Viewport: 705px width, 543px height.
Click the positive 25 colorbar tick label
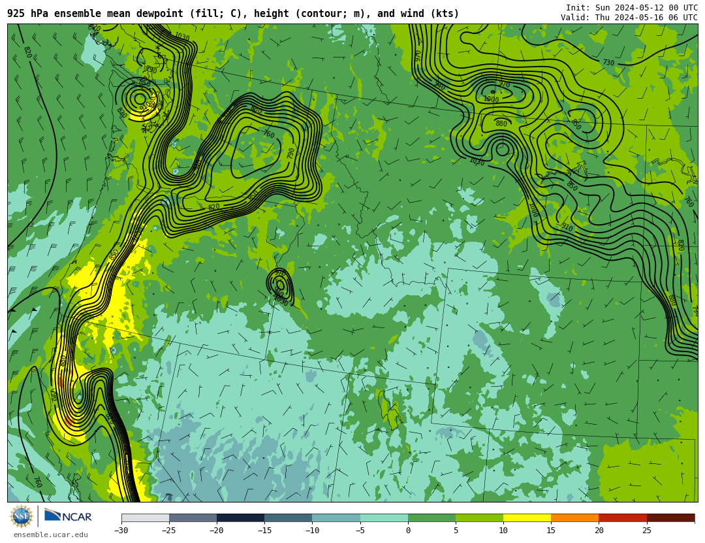pyautogui.click(x=646, y=531)
